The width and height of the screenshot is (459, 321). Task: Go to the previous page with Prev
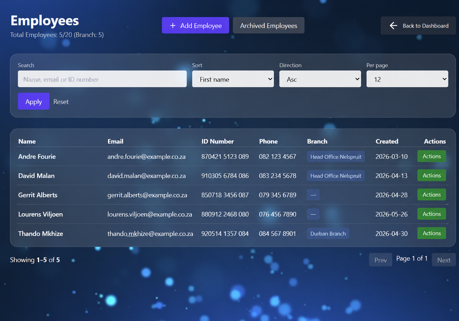tap(381, 260)
